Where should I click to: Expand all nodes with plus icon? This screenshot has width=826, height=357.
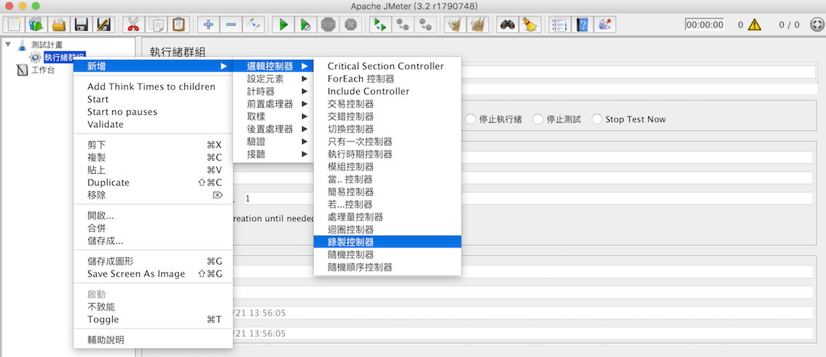208,24
